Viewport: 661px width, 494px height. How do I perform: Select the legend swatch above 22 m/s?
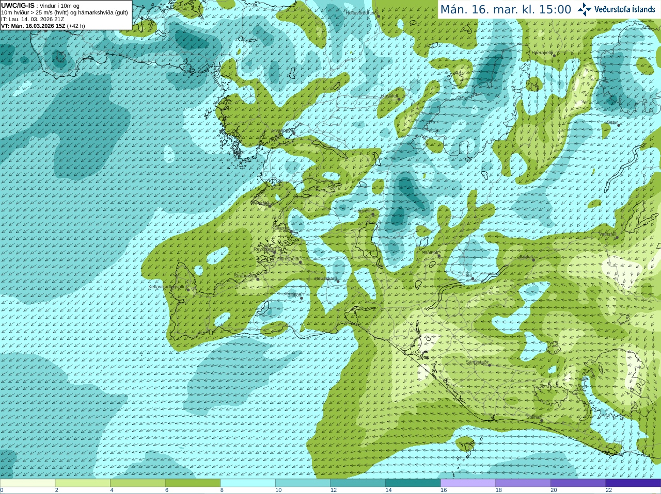pos(634,483)
